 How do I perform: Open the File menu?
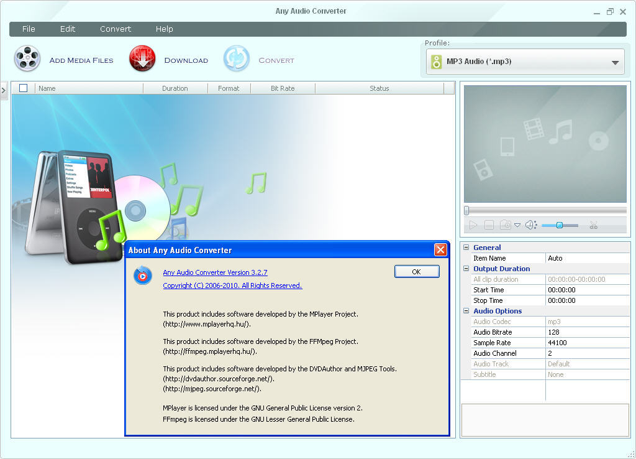(29, 29)
